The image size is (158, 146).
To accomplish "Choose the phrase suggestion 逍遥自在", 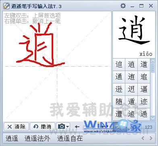I will click(70, 138).
